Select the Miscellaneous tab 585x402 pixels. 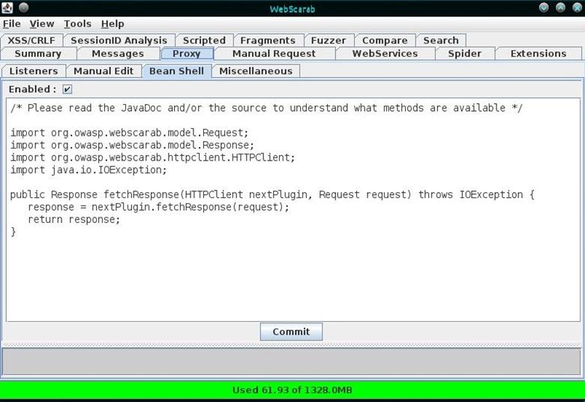coord(256,70)
